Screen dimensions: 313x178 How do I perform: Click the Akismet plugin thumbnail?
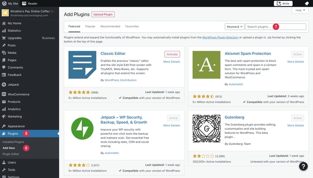207,65
